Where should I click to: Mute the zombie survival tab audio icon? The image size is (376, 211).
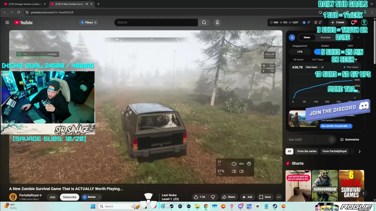point(87,4)
